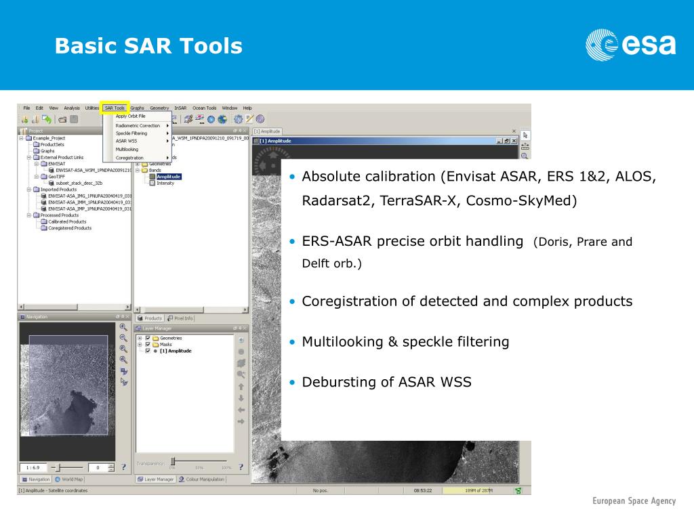
Task: Open the Graphs menu
Action: [137, 108]
